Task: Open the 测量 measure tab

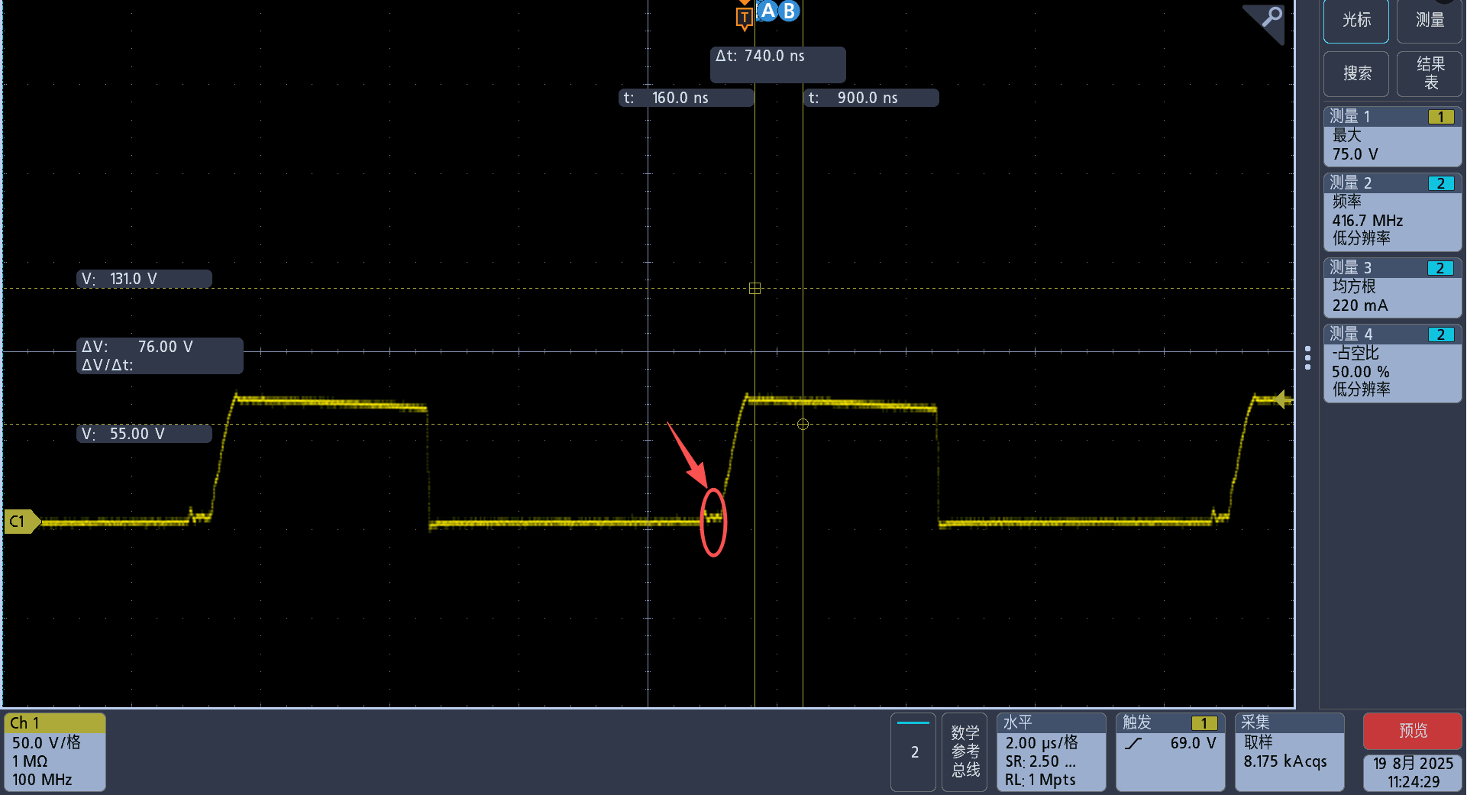Action: [x=1430, y=21]
